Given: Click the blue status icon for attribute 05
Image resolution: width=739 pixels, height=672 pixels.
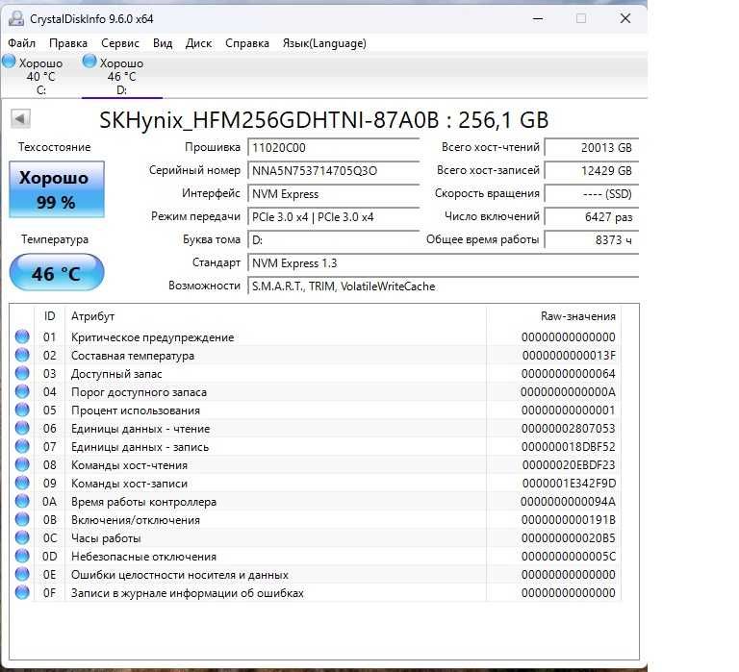Looking at the screenshot, I should tap(22, 411).
